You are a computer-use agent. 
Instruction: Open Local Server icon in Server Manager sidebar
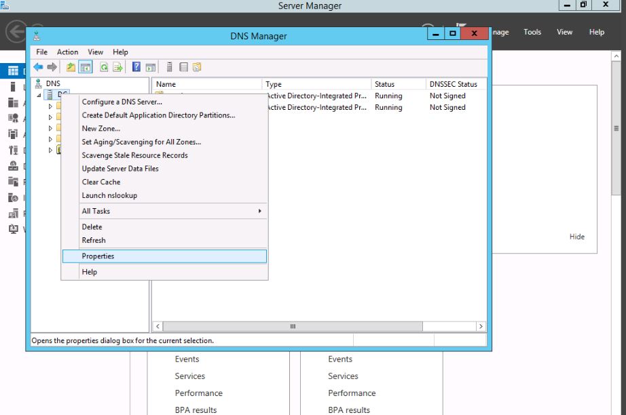point(13,87)
